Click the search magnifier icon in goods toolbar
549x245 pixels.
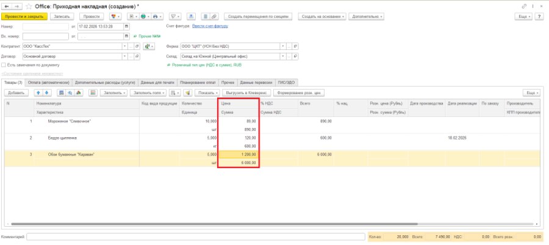pos(70,93)
